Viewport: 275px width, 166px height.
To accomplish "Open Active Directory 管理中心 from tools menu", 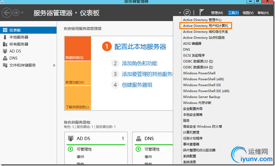I will 202,20.
